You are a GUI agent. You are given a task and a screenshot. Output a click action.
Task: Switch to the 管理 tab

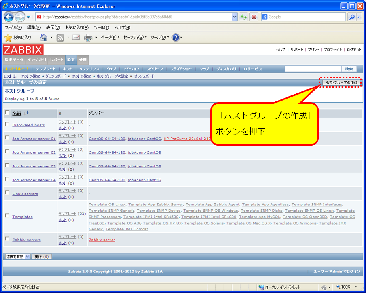[83, 60]
